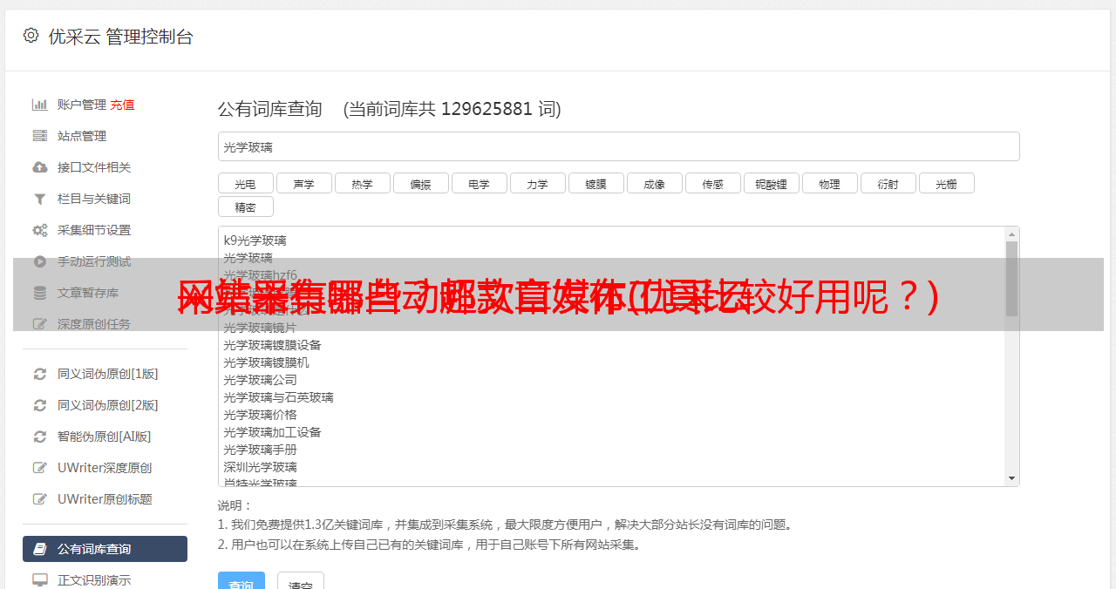Image resolution: width=1116 pixels, height=589 pixels.
Task: Click the refresh icon for 同义词伪原创[2版]
Action: click(x=40, y=405)
